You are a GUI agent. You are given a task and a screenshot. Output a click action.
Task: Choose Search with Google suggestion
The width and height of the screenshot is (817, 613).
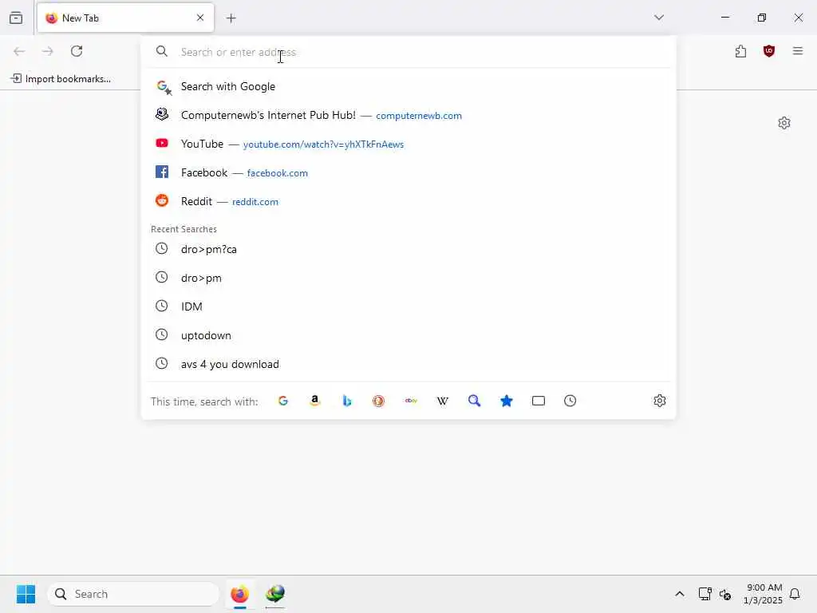point(408,86)
